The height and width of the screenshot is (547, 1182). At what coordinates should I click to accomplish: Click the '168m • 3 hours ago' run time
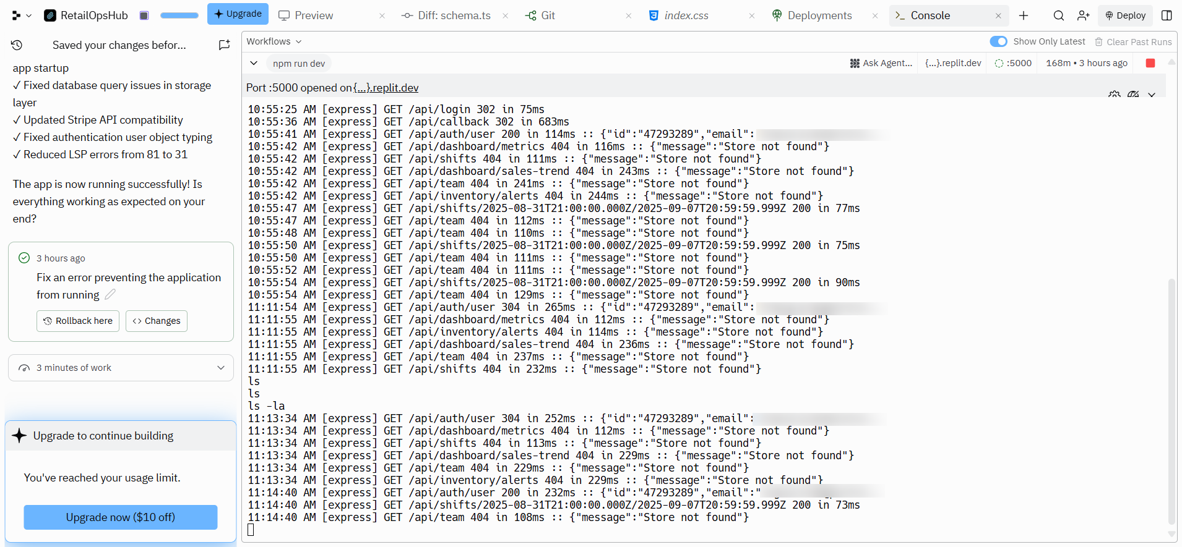[x=1087, y=63]
